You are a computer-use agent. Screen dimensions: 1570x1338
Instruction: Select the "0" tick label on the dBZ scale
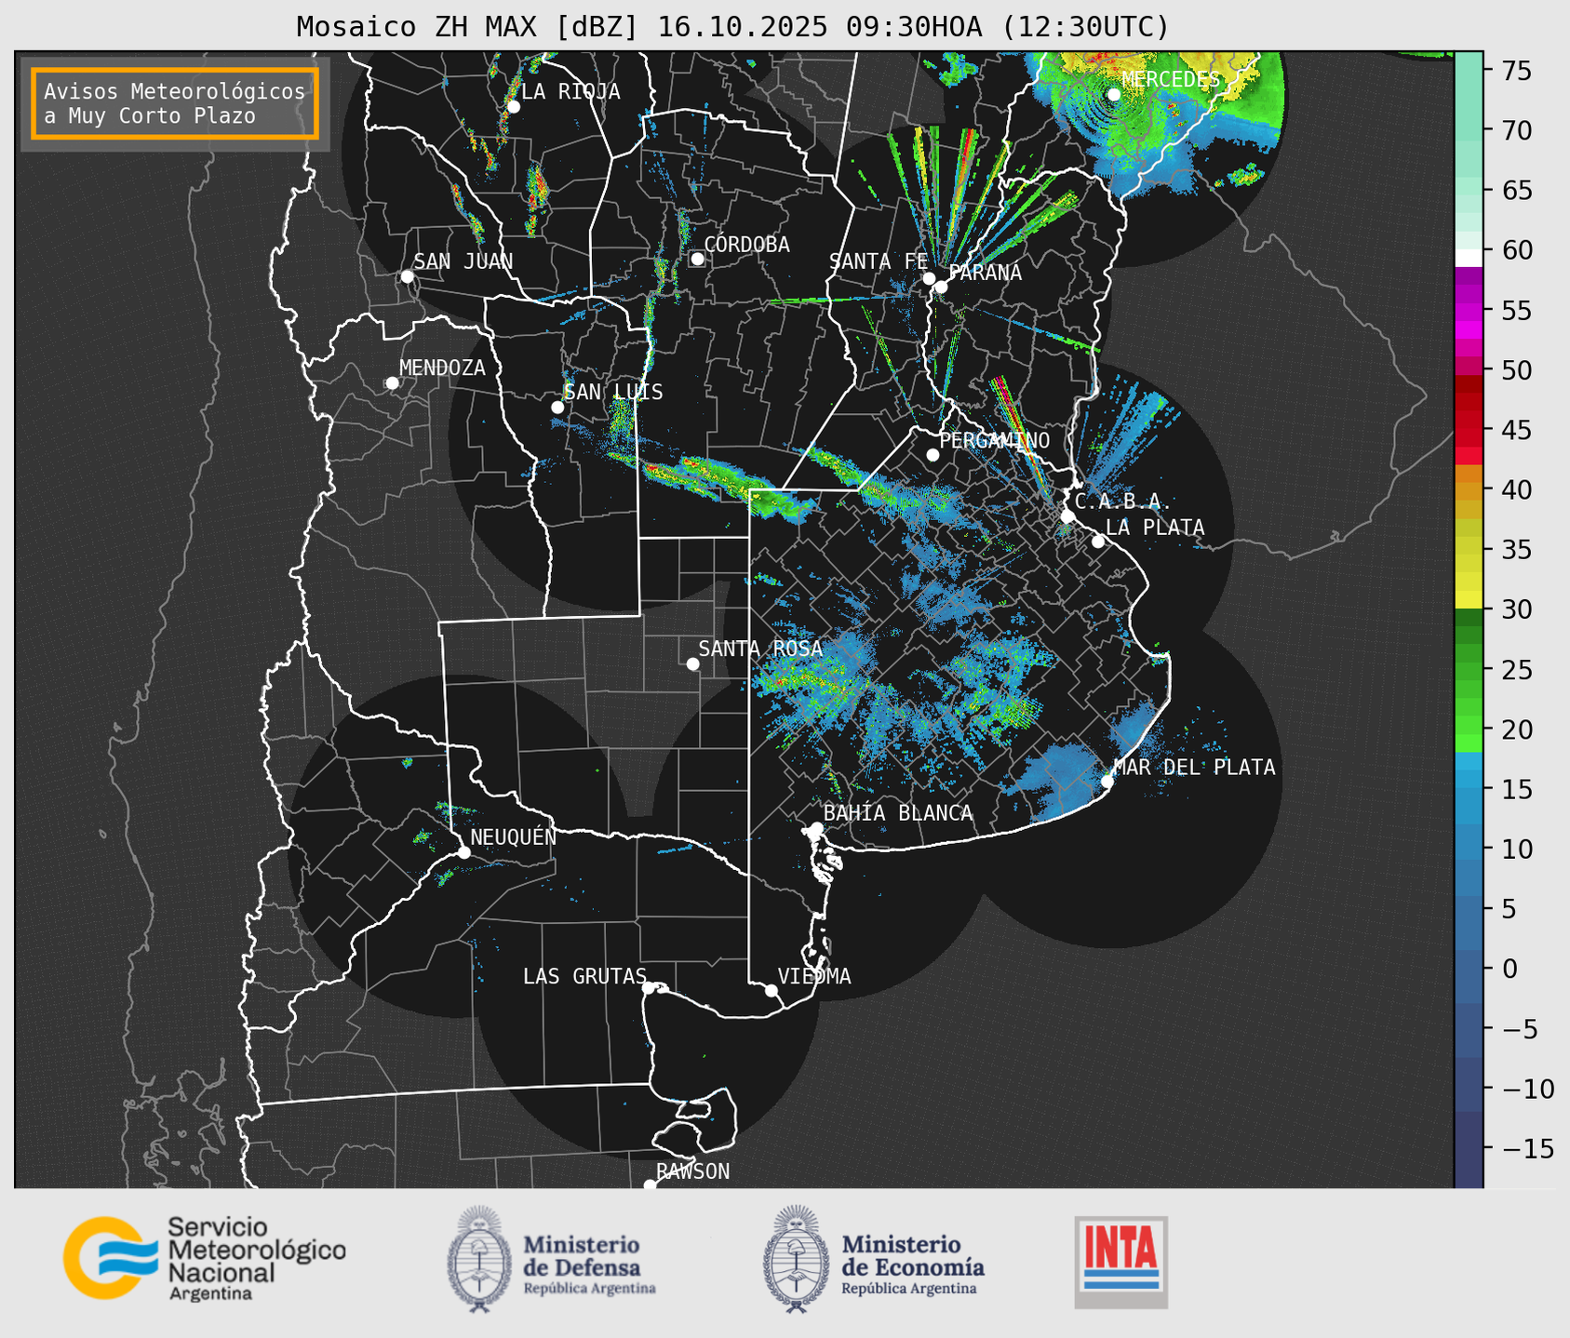coord(1508,969)
